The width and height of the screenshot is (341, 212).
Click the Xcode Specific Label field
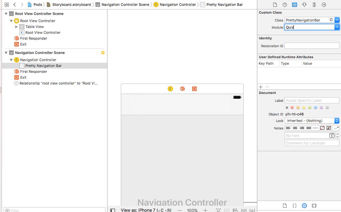[x=312, y=100]
